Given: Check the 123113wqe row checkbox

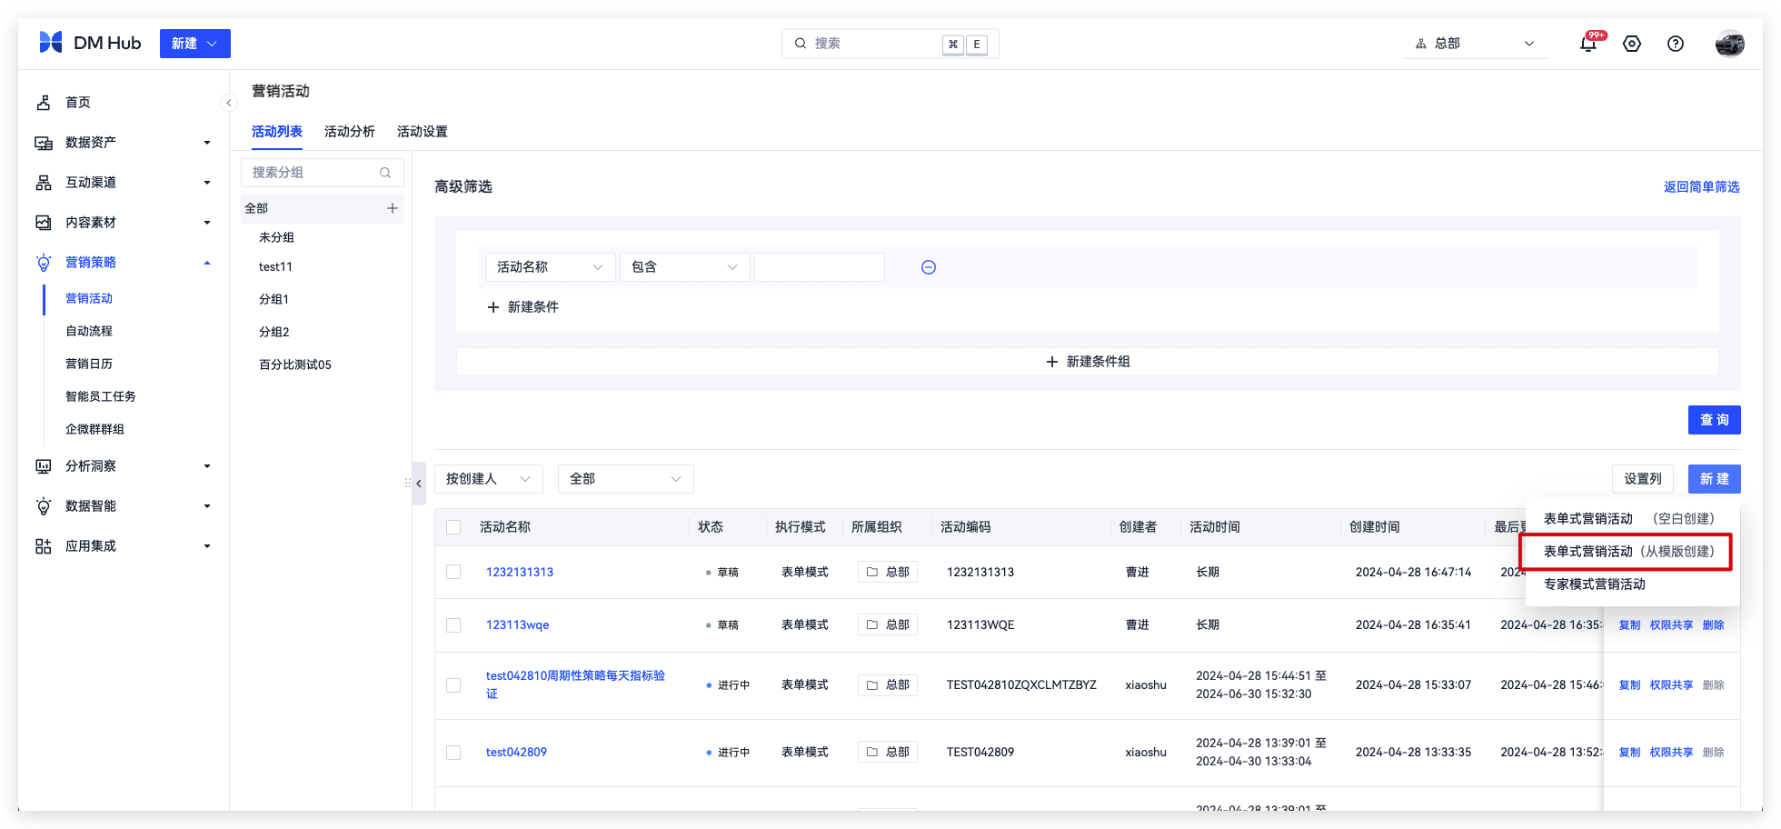Looking at the screenshot, I should 453,625.
